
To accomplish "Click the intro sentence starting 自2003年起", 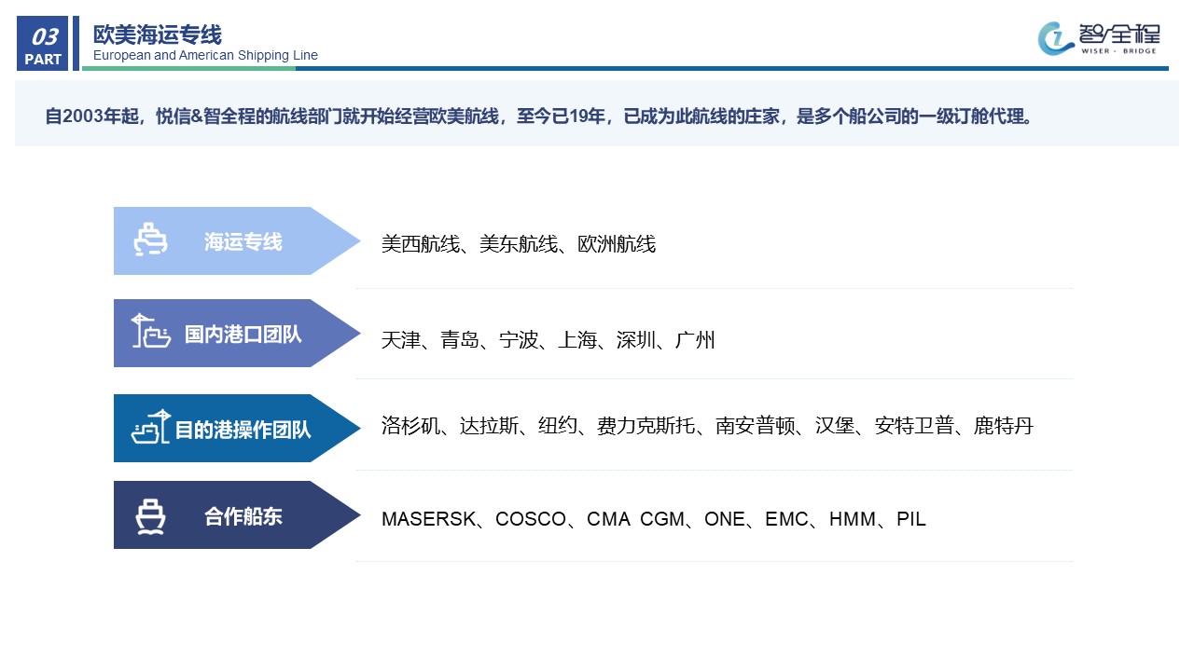I will [x=539, y=116].
